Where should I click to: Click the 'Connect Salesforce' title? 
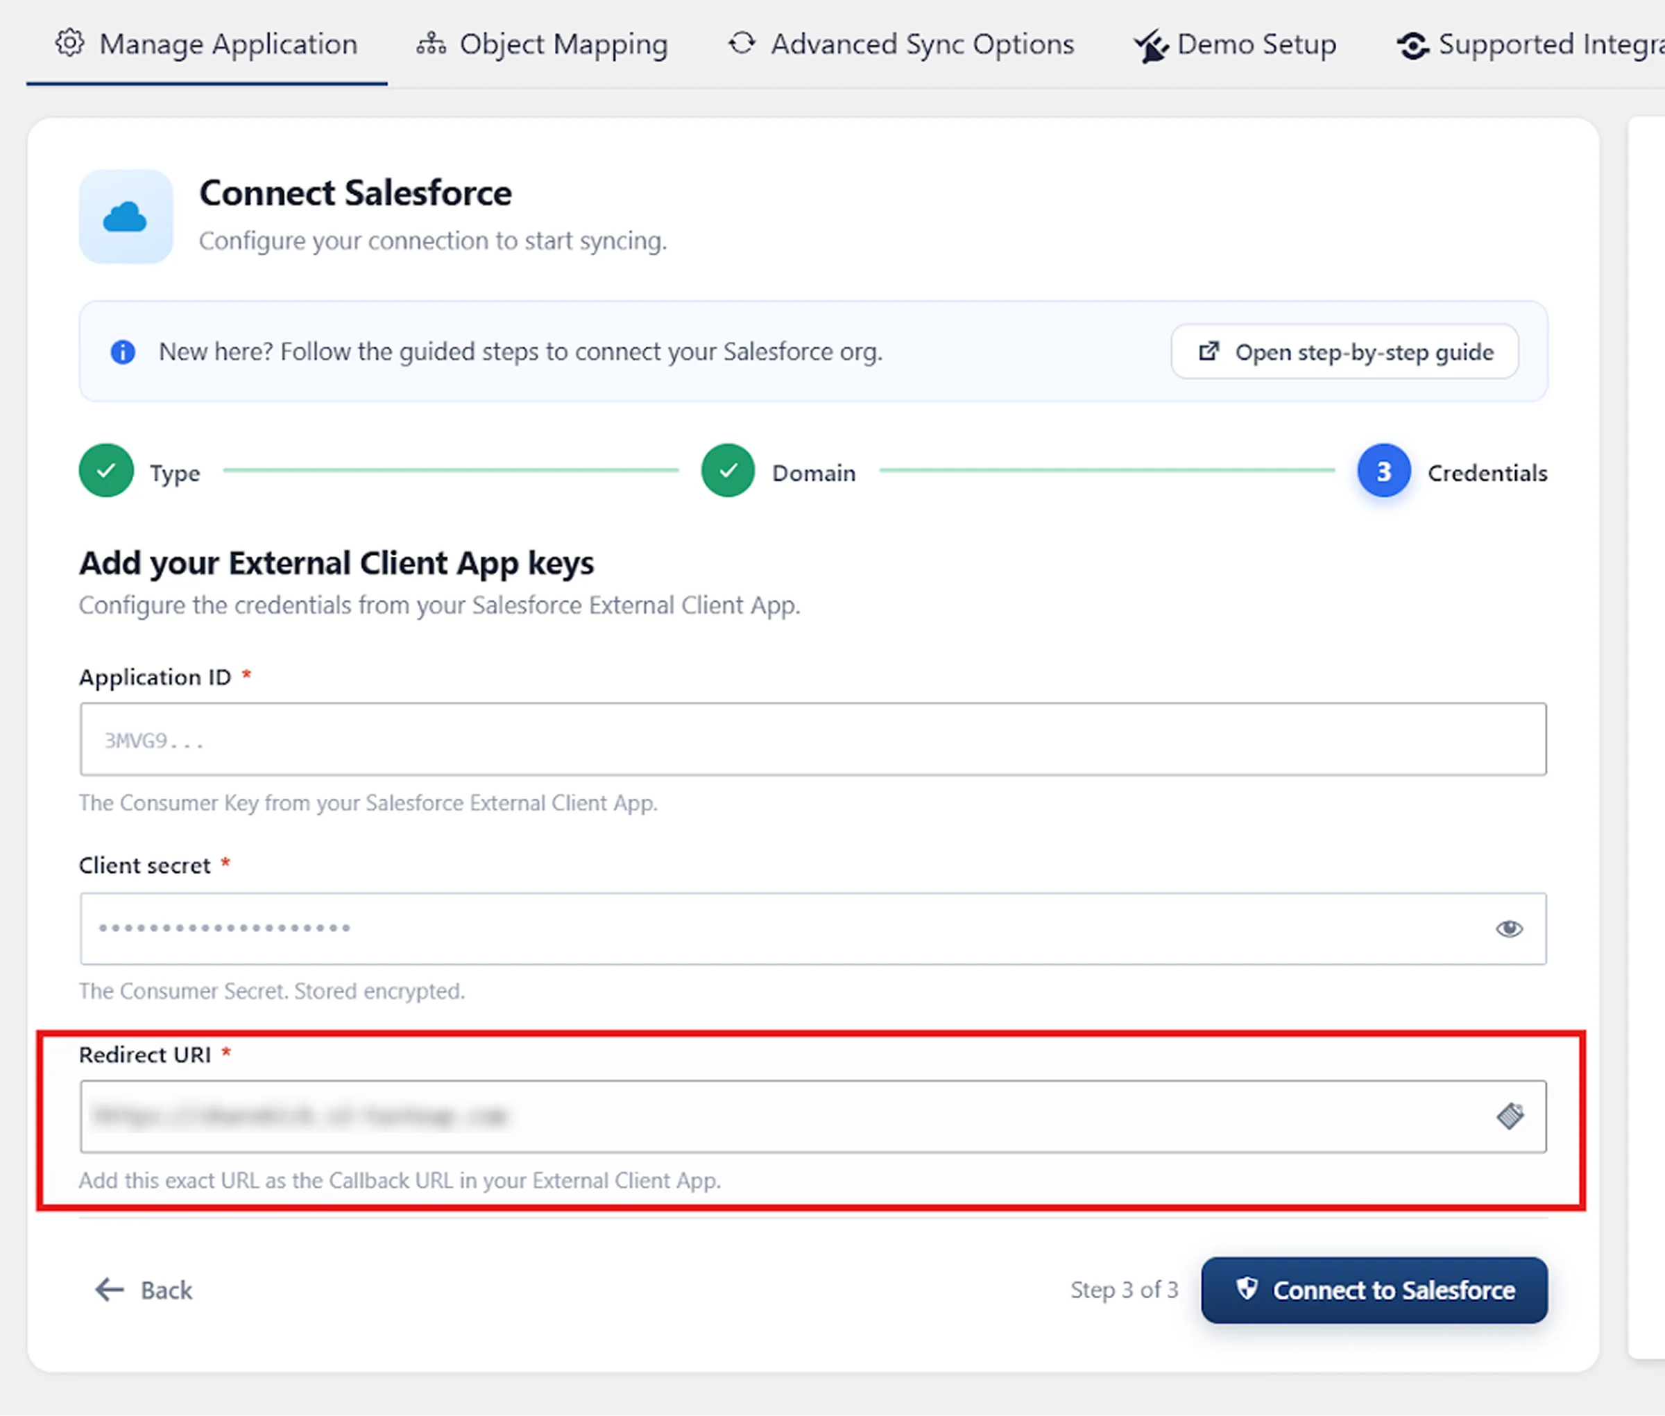click(355, 193)
